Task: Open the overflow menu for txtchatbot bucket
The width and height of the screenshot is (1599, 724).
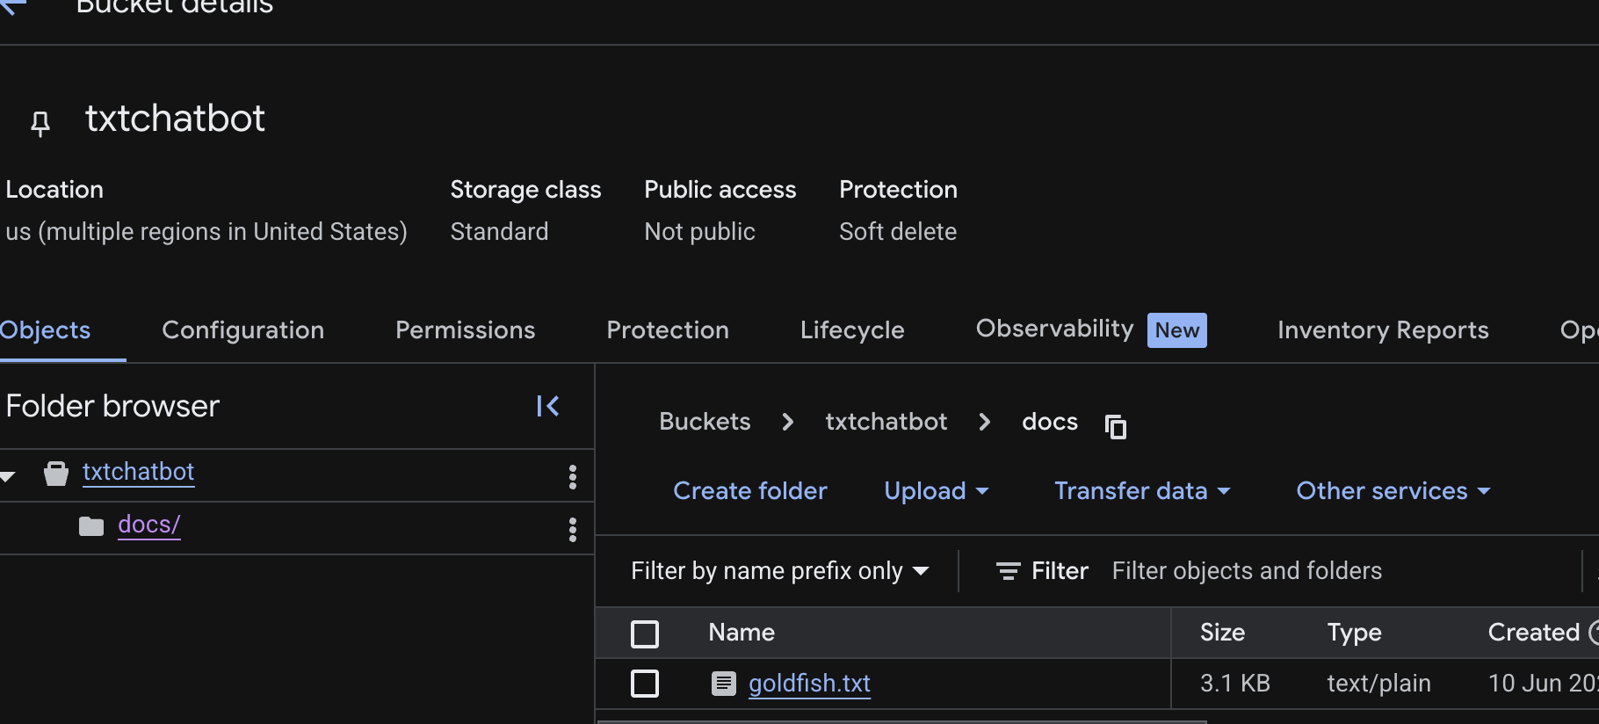Action: tap(572, 476)
